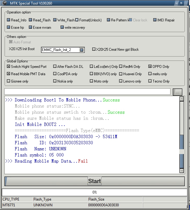This screenshot has width=190, height=210.
Task: Click the log scrollbar down arrow
Action: tap(181, 171)
